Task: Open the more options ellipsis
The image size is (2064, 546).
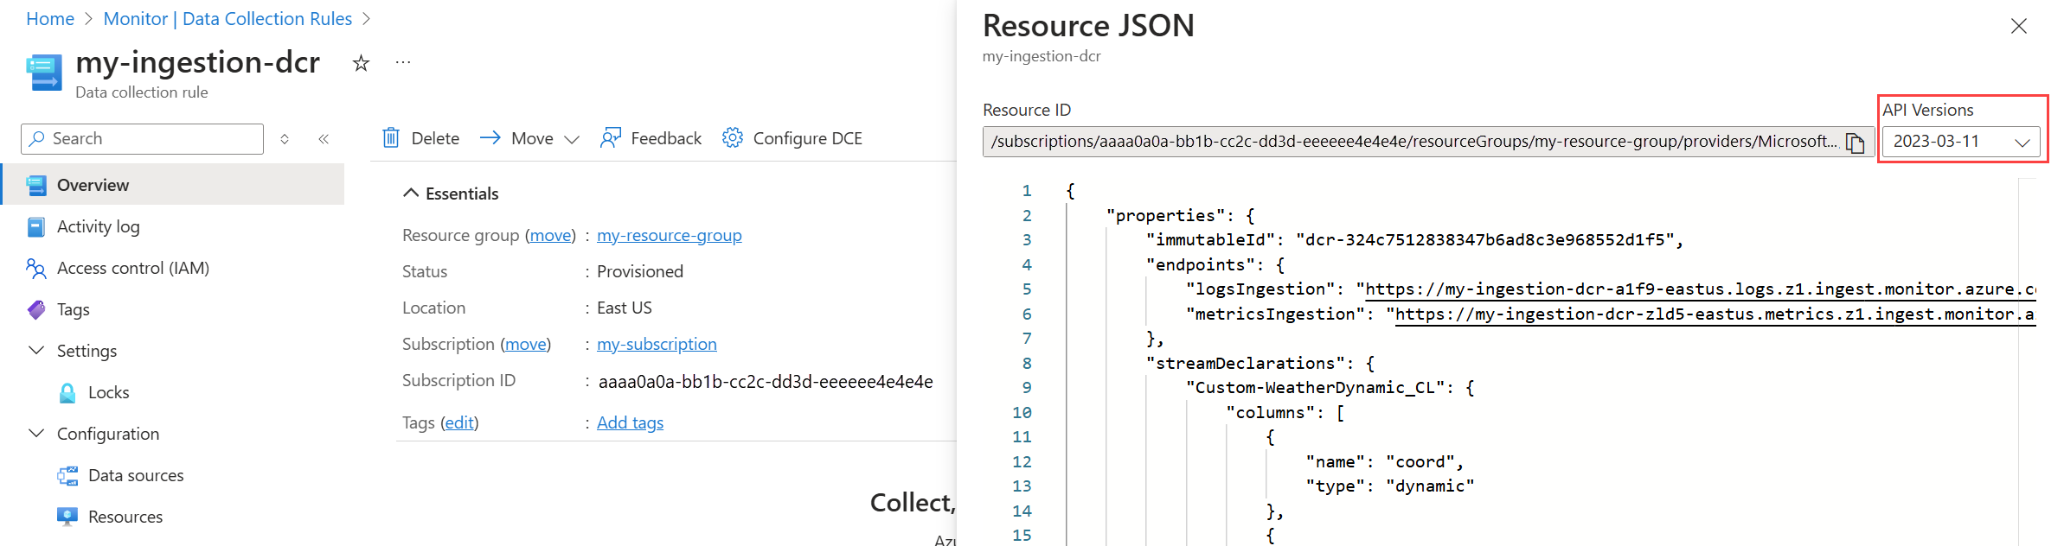Action: point(403,63)
